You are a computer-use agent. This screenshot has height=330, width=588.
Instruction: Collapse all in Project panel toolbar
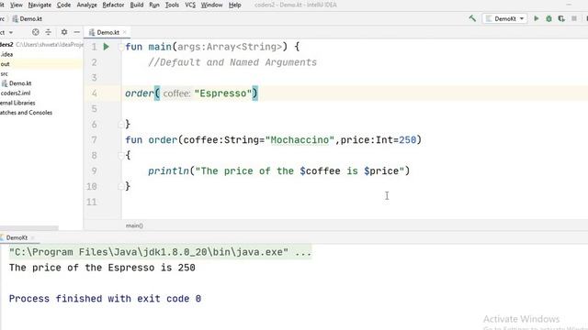[x=49, y=32]
